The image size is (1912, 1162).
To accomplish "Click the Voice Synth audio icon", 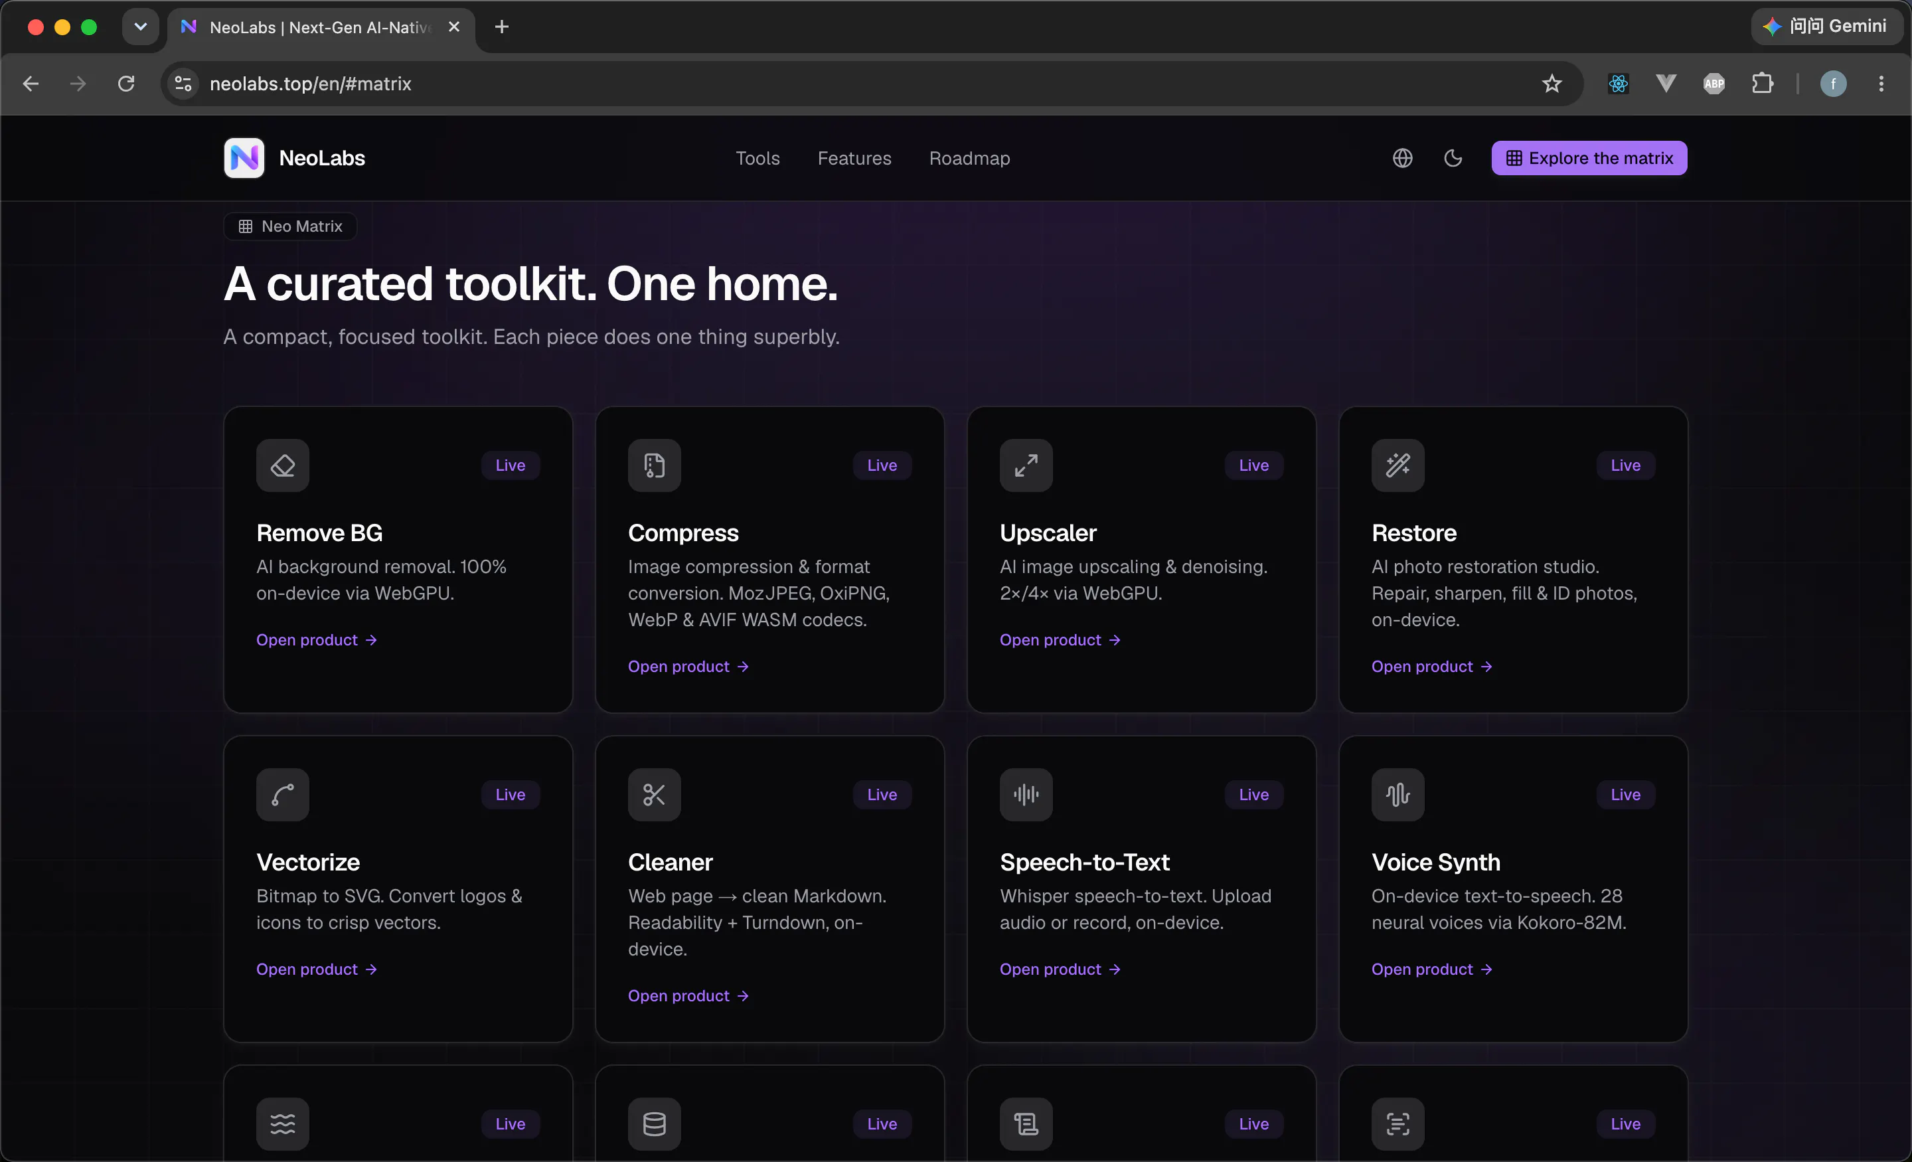I will [x=1397, y=795].
